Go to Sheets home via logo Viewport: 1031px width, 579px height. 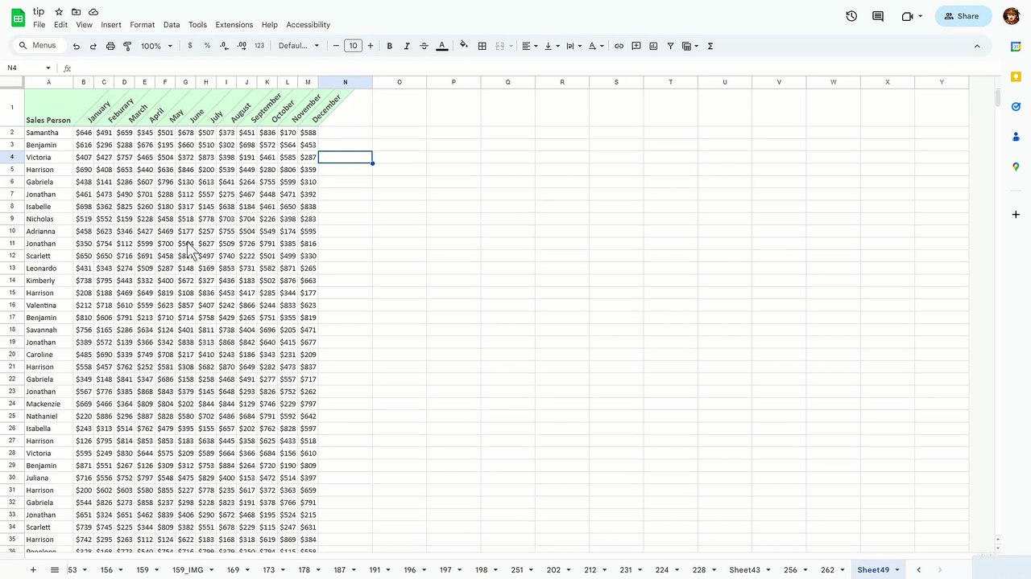click(18, 17)
